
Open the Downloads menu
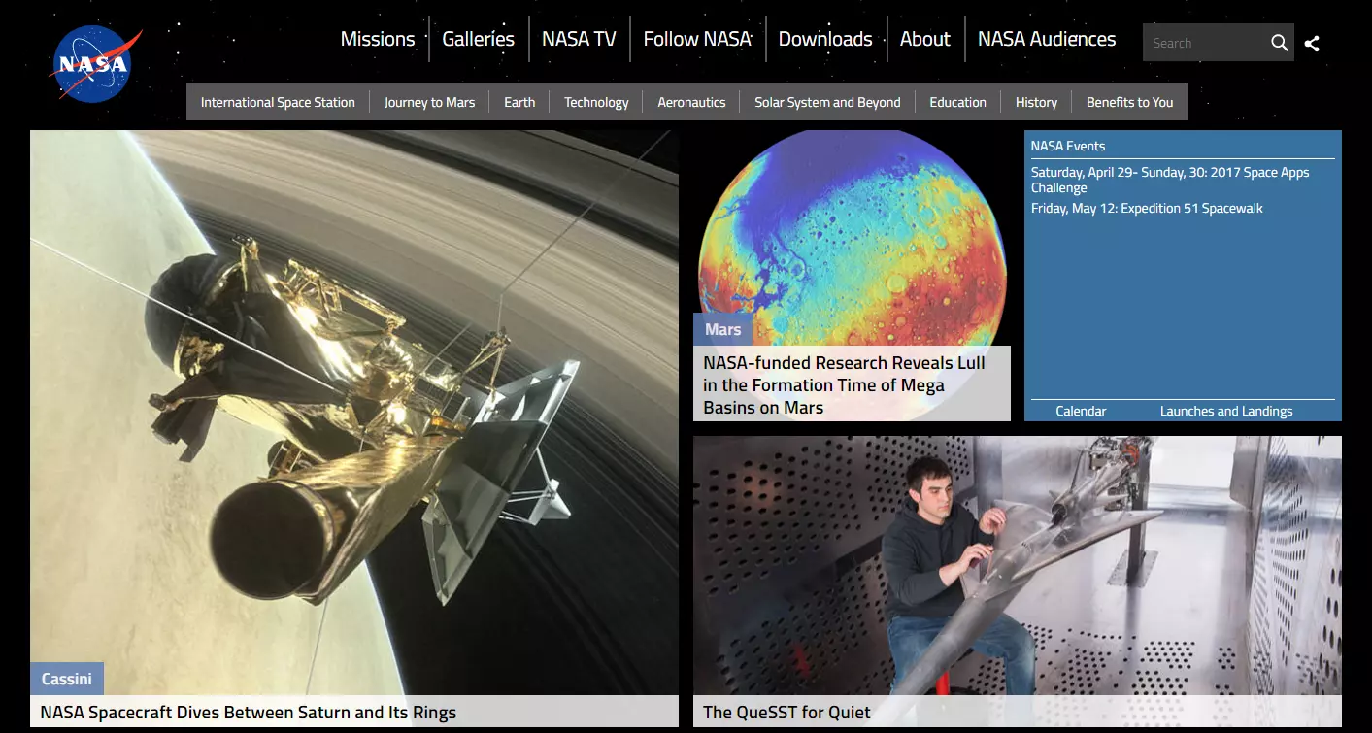click(x=825, y=39)
